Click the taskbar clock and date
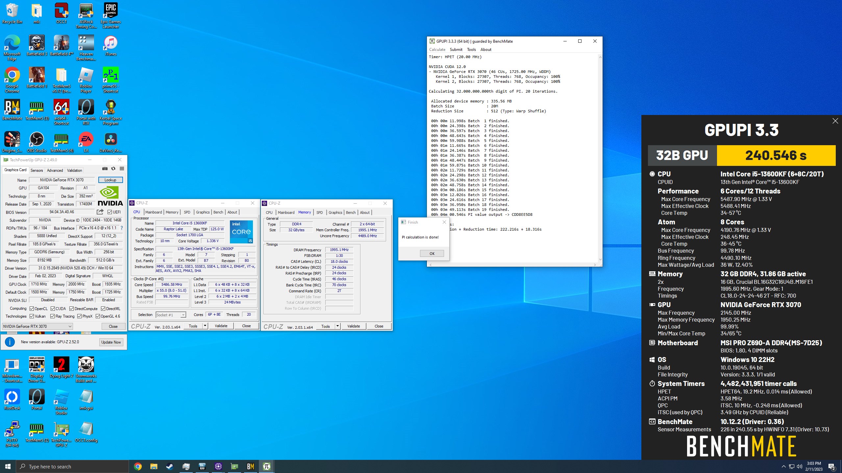 pos(814,466)
